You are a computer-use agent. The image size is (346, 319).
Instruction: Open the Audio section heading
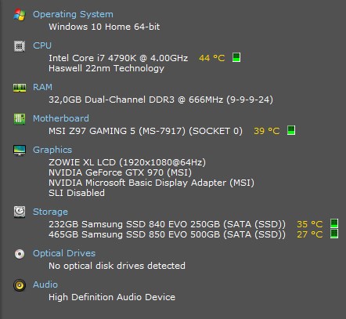[x=45, y=285]
